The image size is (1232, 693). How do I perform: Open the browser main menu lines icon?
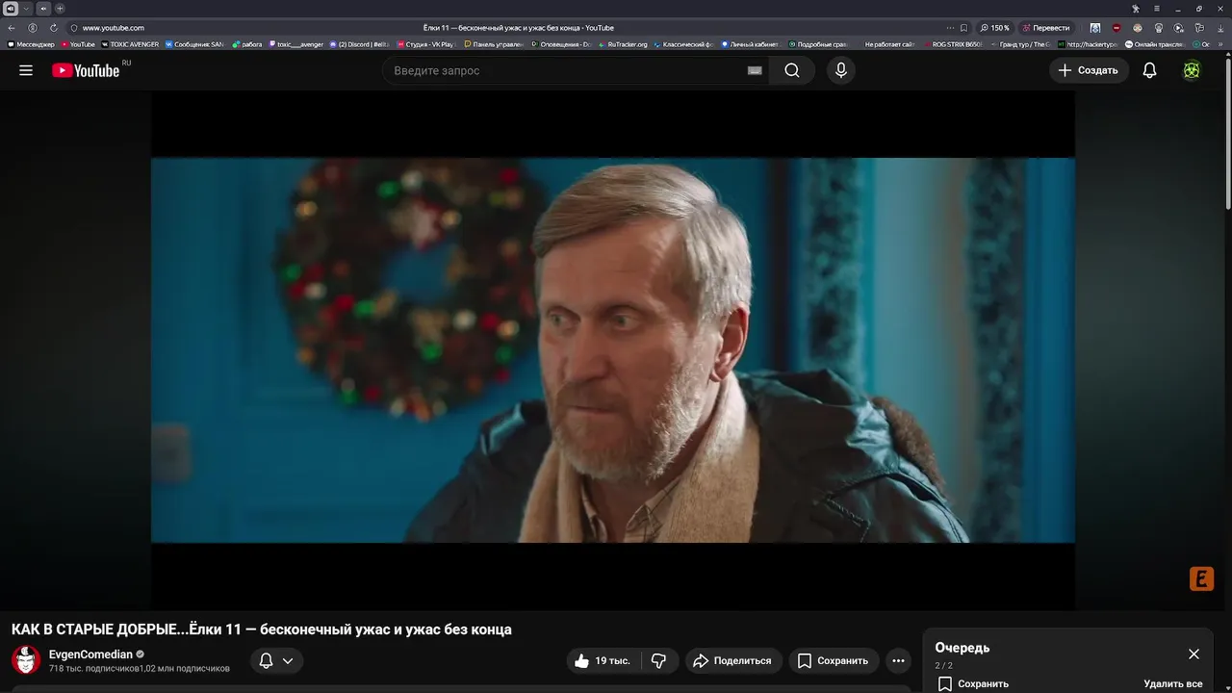click(x=1157, y=9)
